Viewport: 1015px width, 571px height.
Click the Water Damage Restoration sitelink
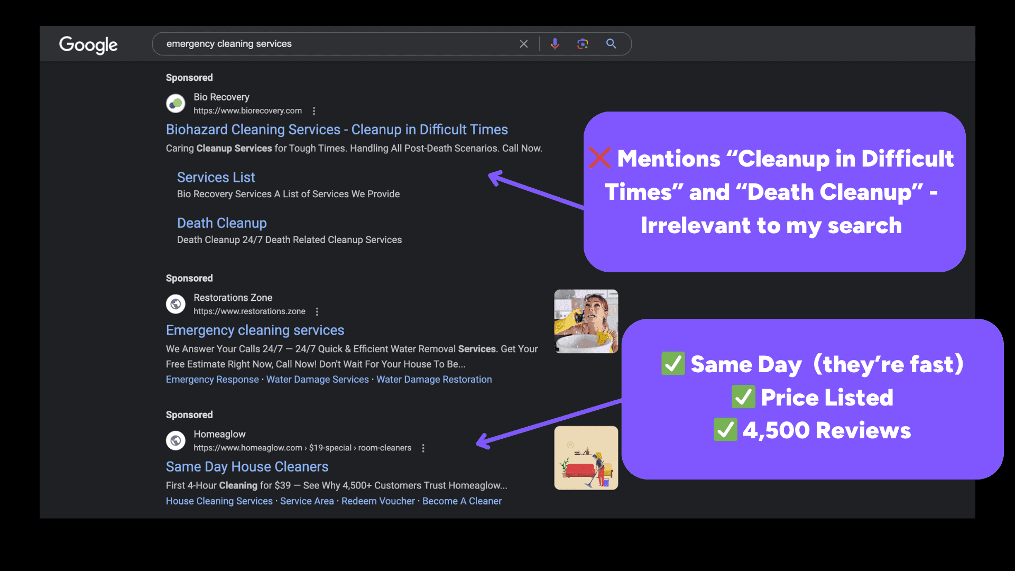[433, 379]
